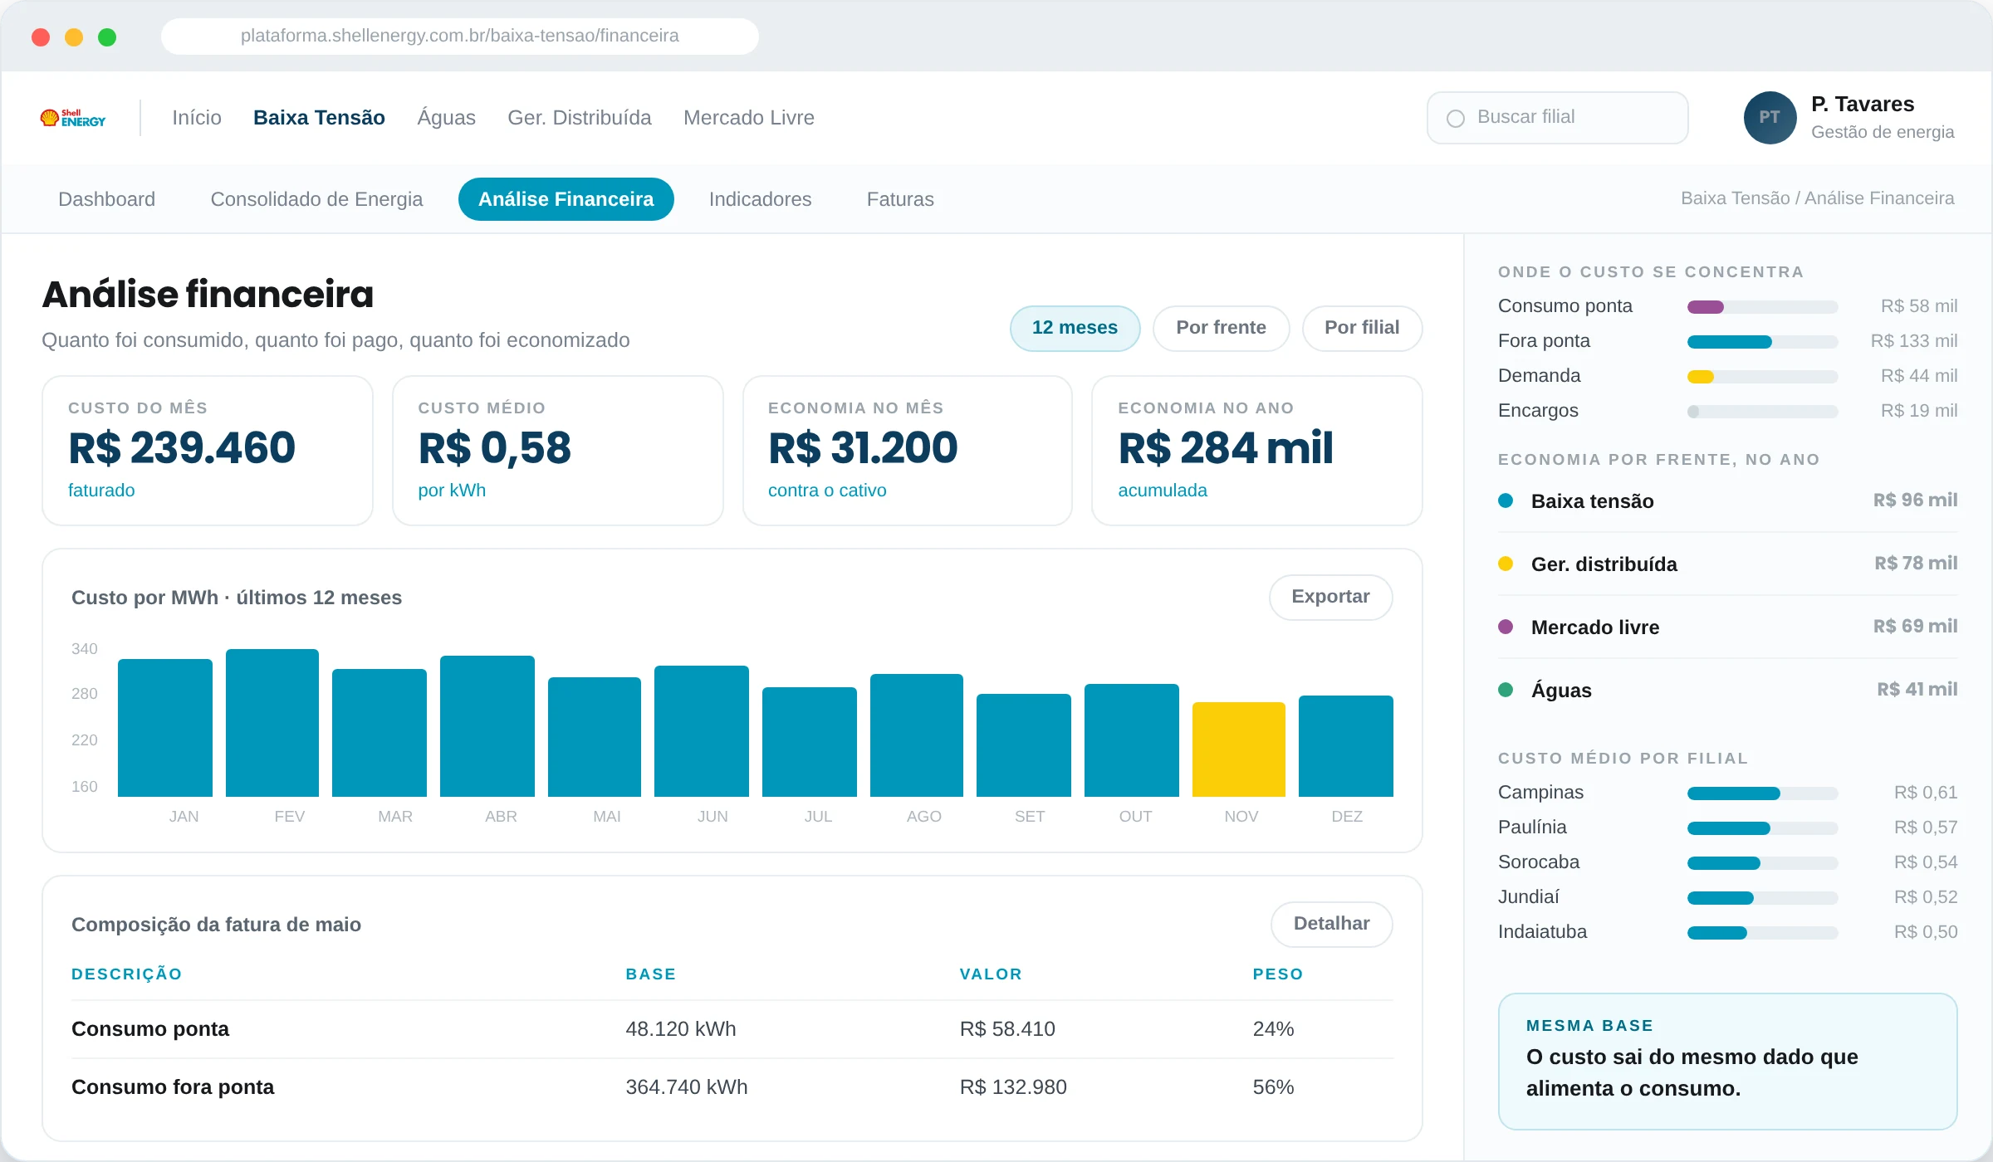Switch to the Faturas tab
This screenshot has height=1162, width=1993.
pos(900,199)
